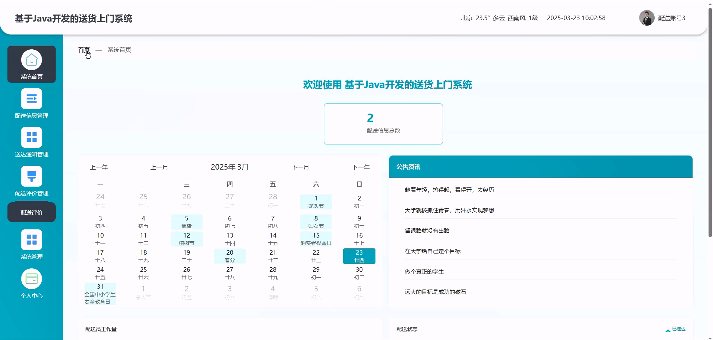Go to previous month with 上一月

[159, 167]
